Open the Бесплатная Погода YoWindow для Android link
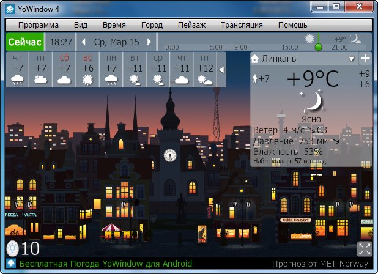The image size is (378, 274). 106,265
